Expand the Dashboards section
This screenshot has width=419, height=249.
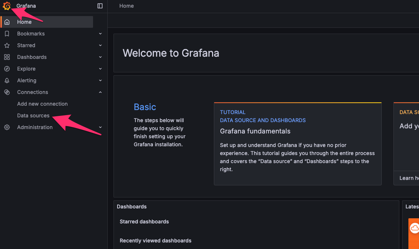tap(100, 57)
